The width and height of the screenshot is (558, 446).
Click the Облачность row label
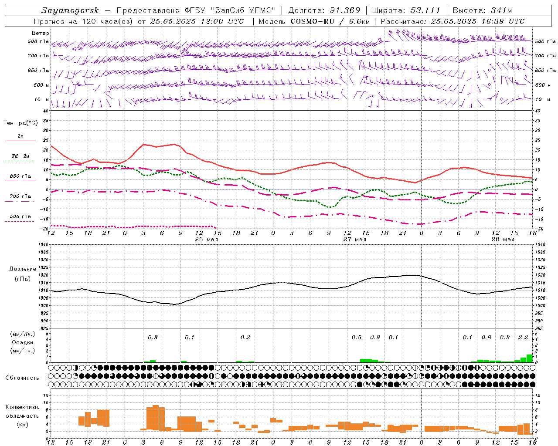pyautogui.click(x=22, y=378)
